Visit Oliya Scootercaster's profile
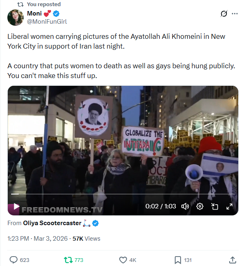 point(52,223)
